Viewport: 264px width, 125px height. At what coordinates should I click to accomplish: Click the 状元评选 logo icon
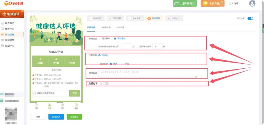[6, 3]
